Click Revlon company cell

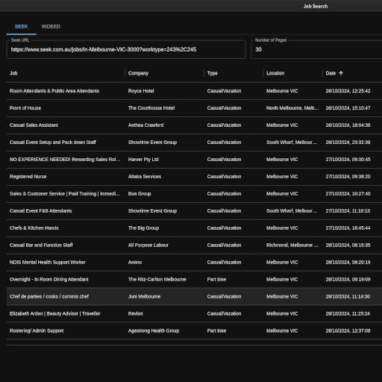pyautogui.click(x=136, y=313)
